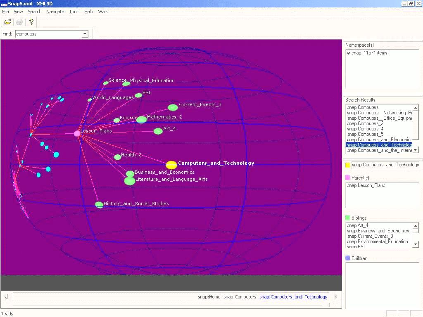Click the snap:Home breadcrumb link

coord(209,297)
